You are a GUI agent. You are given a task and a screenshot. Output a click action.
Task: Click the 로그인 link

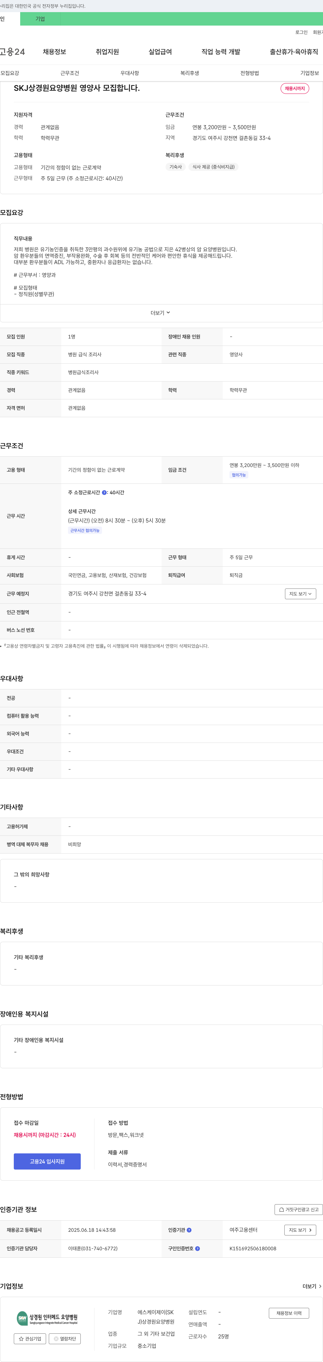pos(301,32)
